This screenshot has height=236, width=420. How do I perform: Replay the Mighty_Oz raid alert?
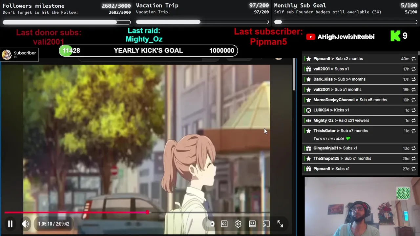coord(413,120)
